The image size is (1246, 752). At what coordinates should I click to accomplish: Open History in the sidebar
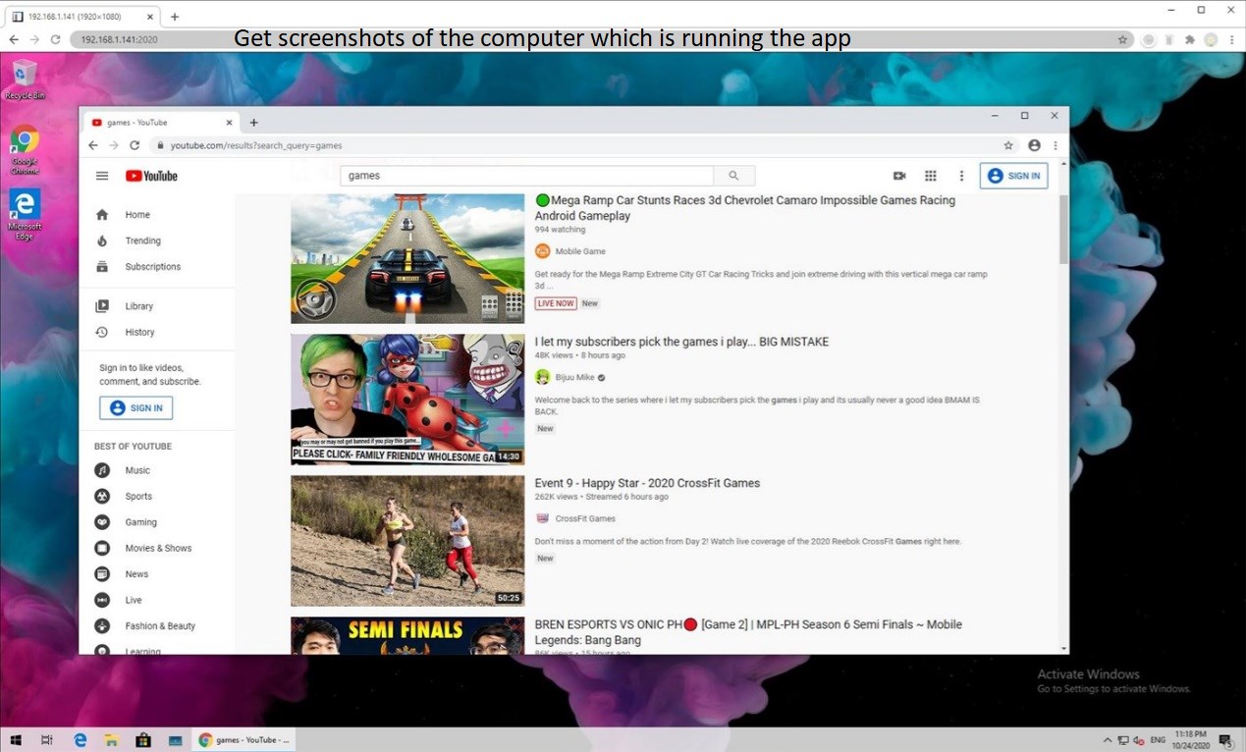(139, 332)
